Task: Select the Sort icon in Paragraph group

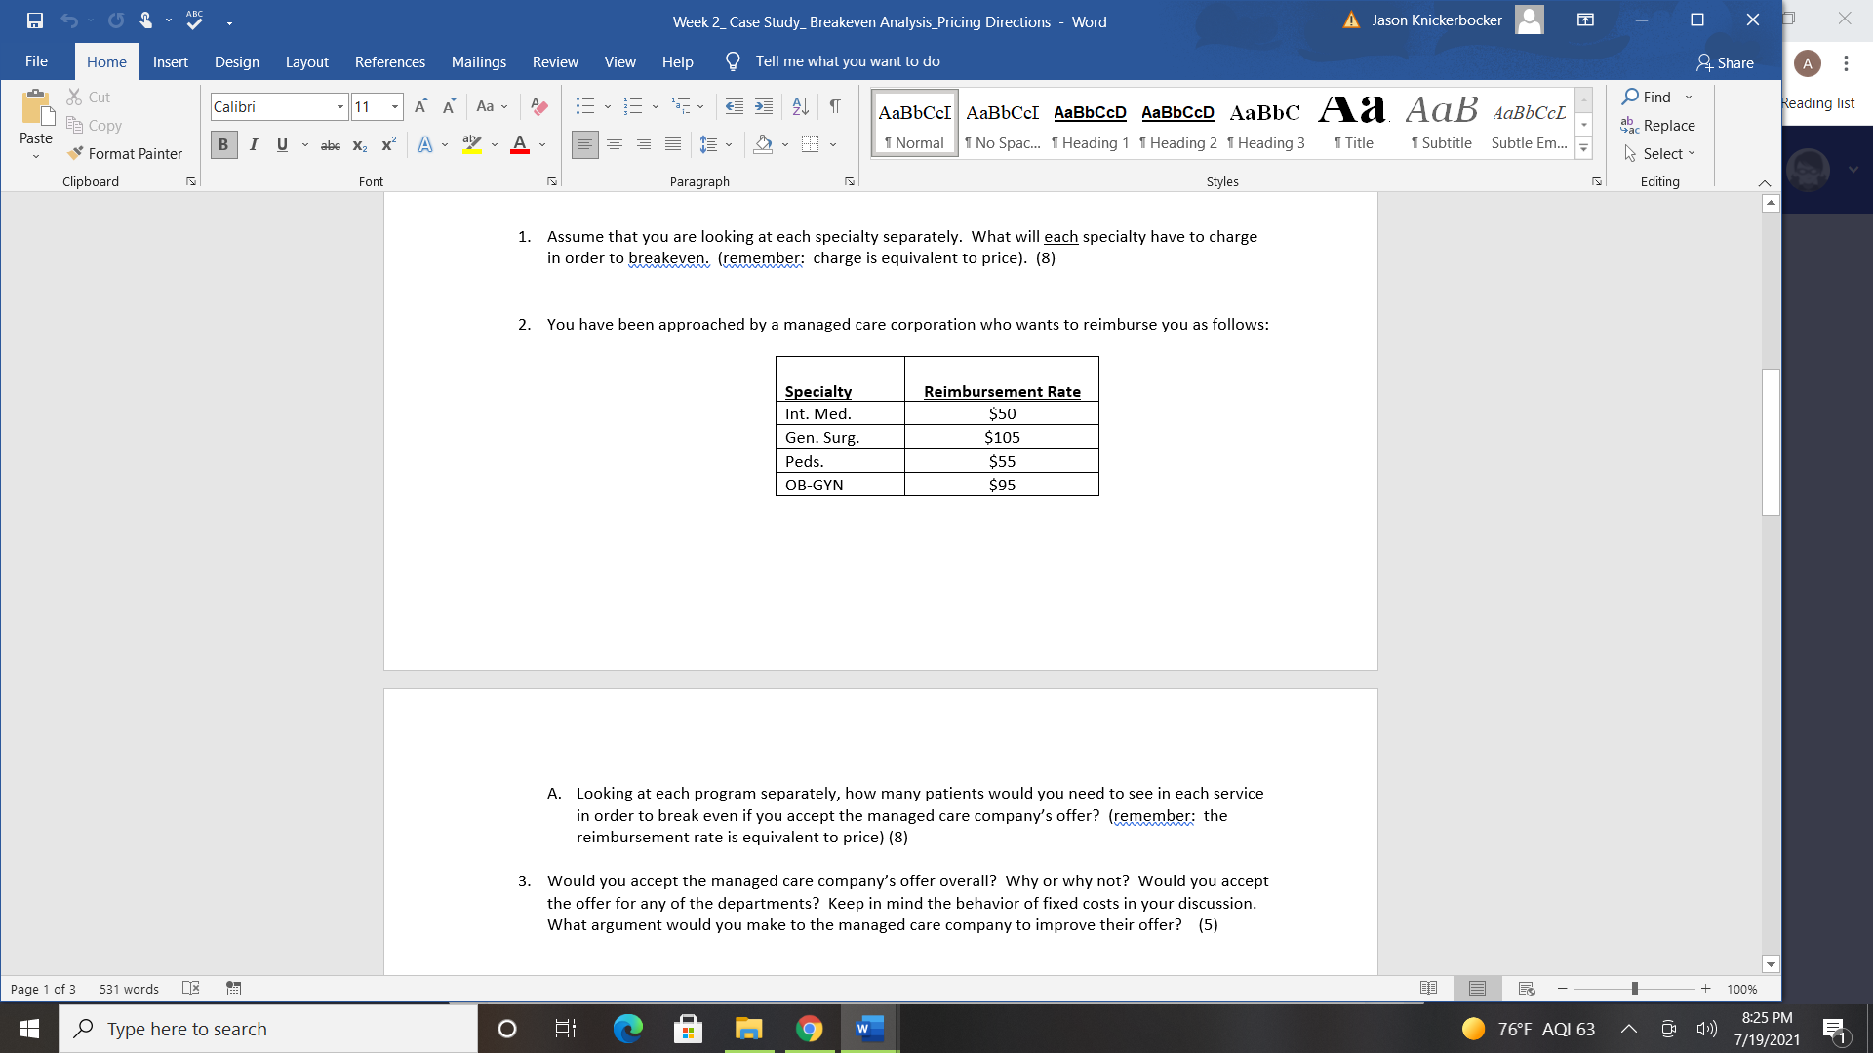Action: pyautogui.click(x=800, y=107)
